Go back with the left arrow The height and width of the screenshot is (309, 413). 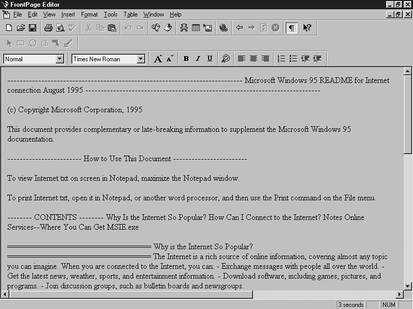[240, 28]
